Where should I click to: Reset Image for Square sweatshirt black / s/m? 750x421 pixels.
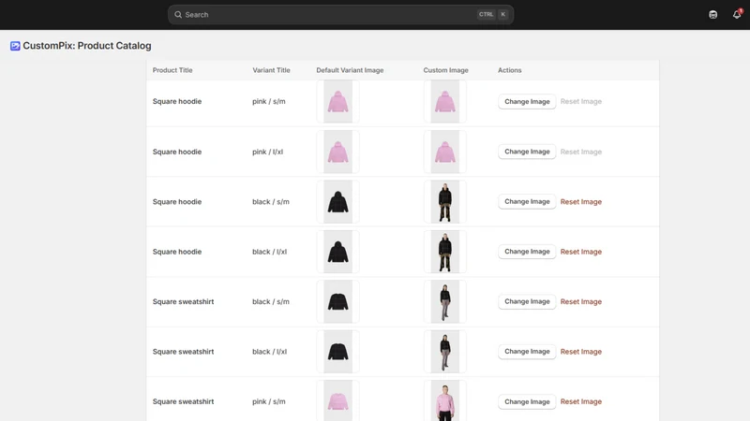pyautogui.click(x=580, y=301)
